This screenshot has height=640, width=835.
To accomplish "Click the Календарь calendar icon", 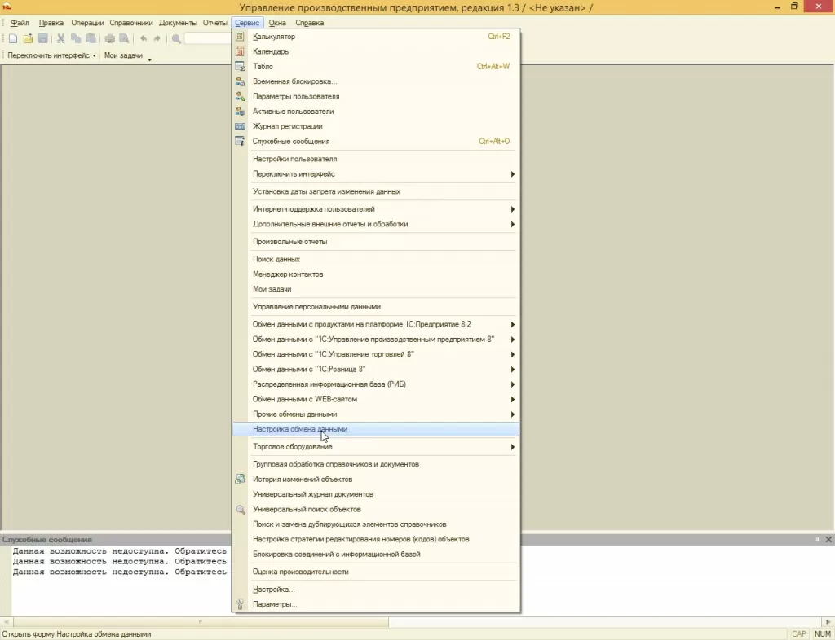I will pyautogui.click(x=240, y=51).
